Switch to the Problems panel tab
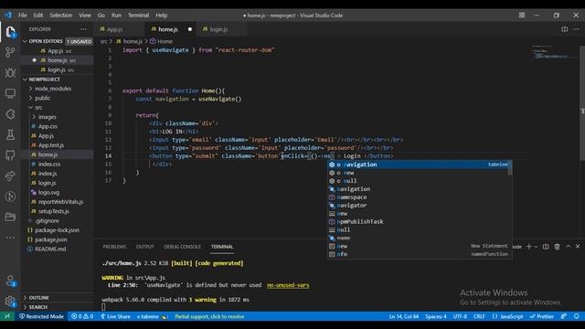585x329 pixels. (x=114, y=247)
